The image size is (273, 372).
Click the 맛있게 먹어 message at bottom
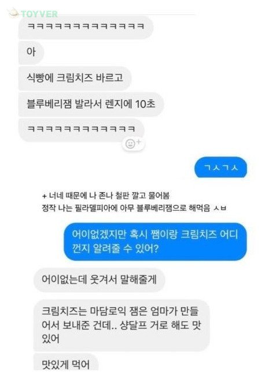[65, 363]
